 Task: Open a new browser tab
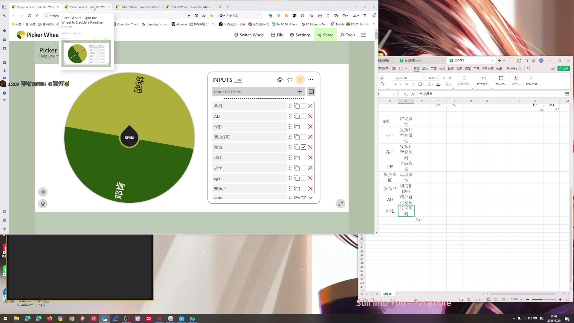pyautogui.click(x=228, y=7)
